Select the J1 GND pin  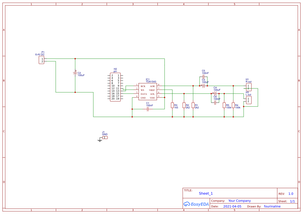104,137
